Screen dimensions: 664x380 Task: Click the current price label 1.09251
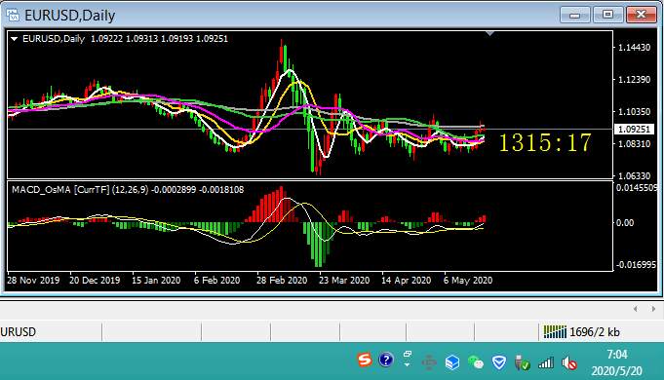(x=634, y=129)
